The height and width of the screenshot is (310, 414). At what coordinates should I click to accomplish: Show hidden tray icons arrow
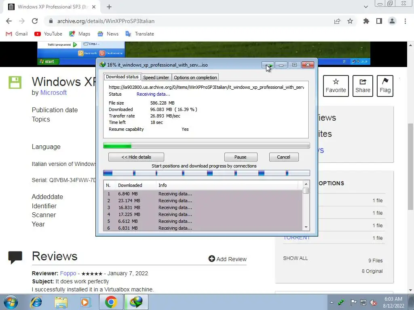[x=332, y=302]
